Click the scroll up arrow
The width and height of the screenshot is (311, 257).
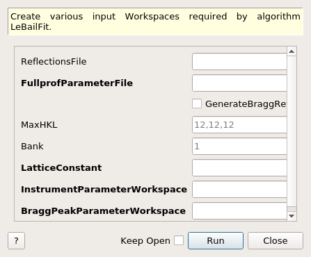pyautogui.click(x=292, y=51)
